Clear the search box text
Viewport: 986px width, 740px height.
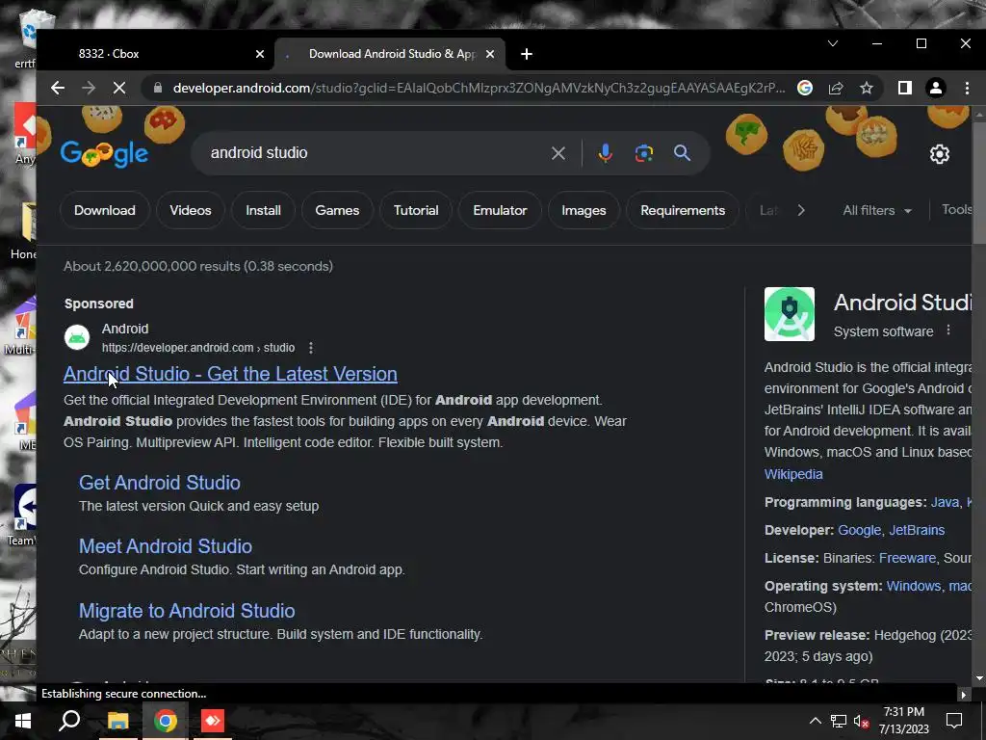point(558,153)
